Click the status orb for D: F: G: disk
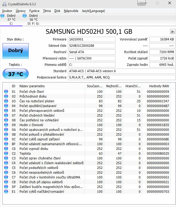This screenshot has width=176, height=207. pyautogui.click(x=25, y=16)
